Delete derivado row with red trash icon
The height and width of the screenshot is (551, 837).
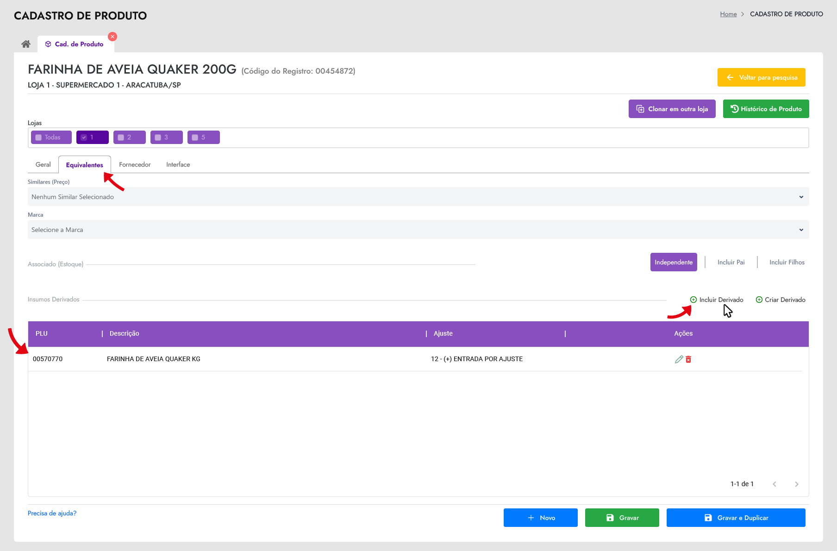coord(688,359)
